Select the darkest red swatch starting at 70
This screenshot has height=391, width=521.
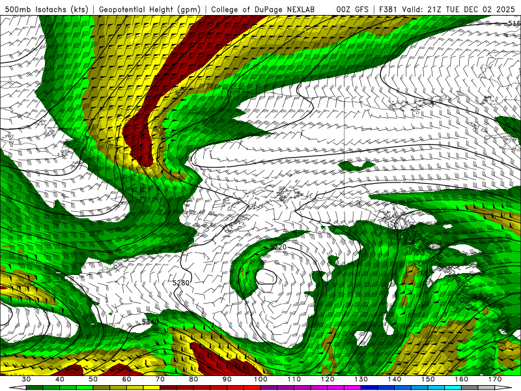[169, 388]
